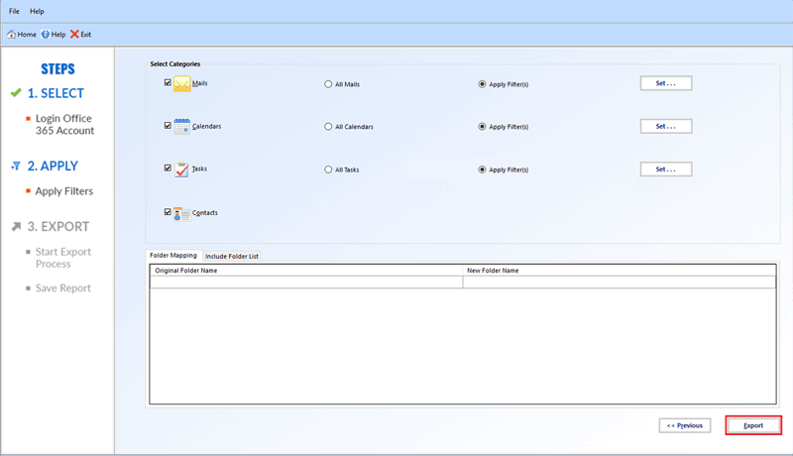
Task: Click the Home toolbar icon
Action: tap(11, 35)
